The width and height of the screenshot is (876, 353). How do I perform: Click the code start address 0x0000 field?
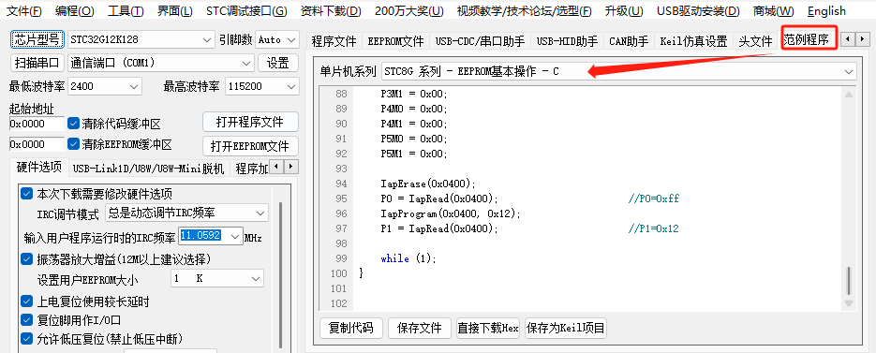coord(37,124)
